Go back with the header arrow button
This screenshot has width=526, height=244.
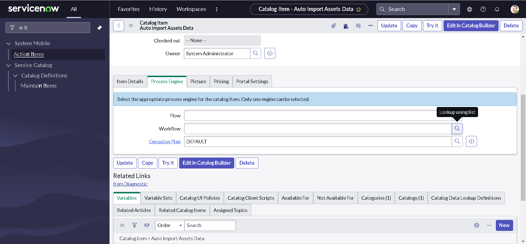119,26
